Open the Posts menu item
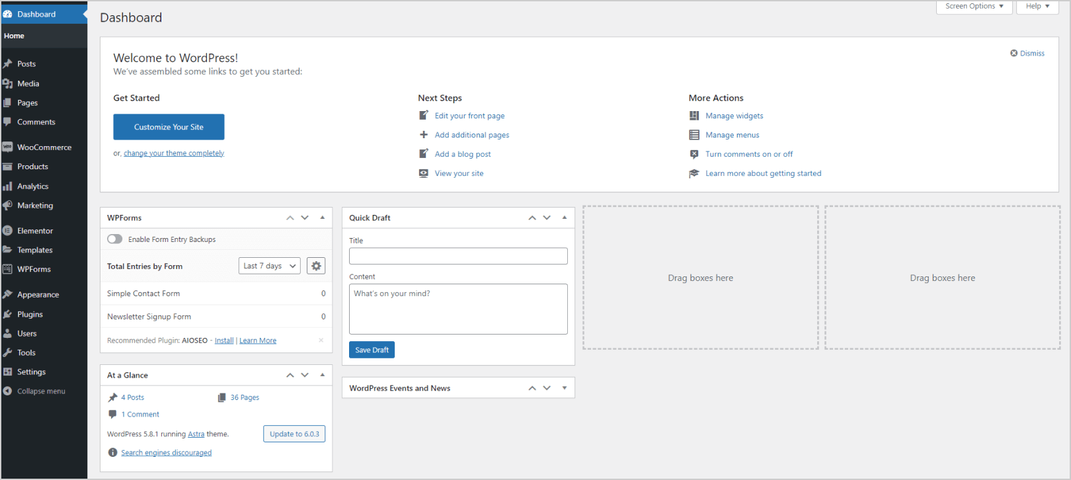The width and height of the screenshot is (1071, 480). pyautogui.click(x=26, y=64)
